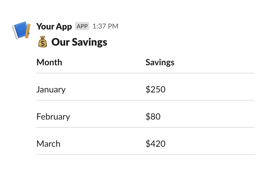The image size is (275, 186).
Task: Click the $250 savings value
Action: [155, 90]
